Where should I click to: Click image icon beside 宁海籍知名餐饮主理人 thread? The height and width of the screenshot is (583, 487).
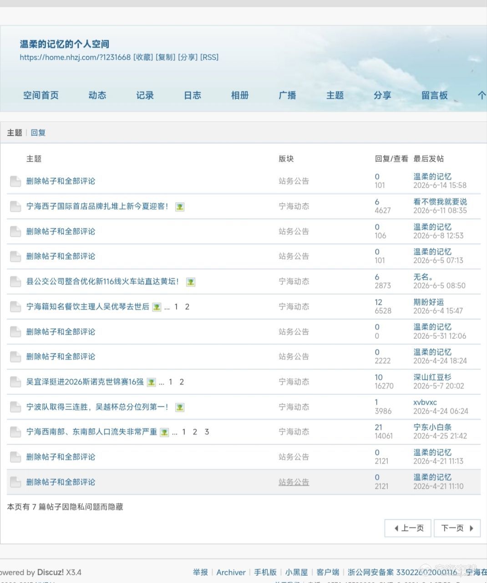click(x=157, y=307)
